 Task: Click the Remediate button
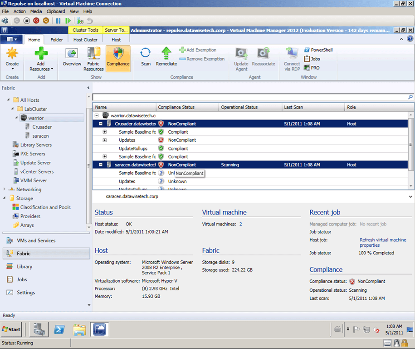166,57
